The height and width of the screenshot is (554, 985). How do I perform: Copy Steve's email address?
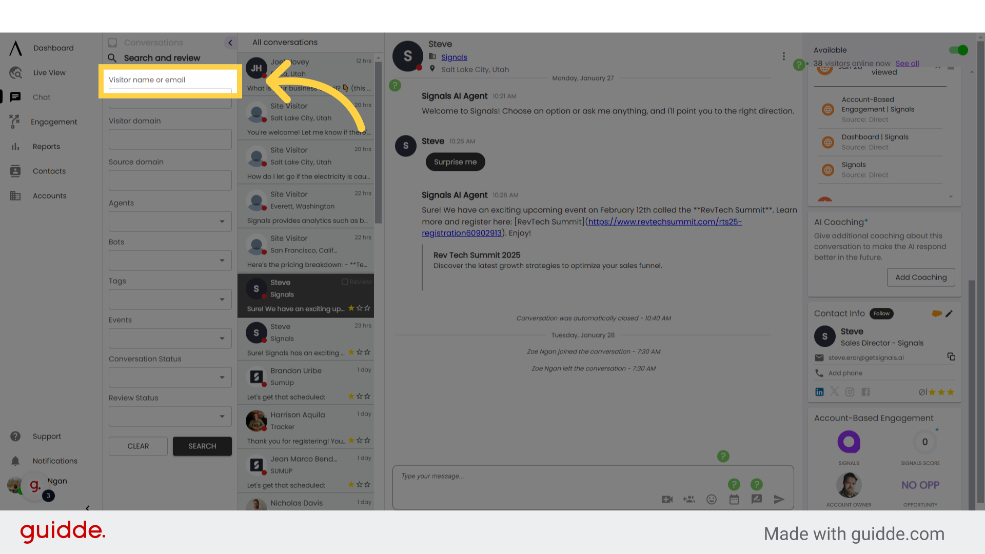(x=951, y=357)
